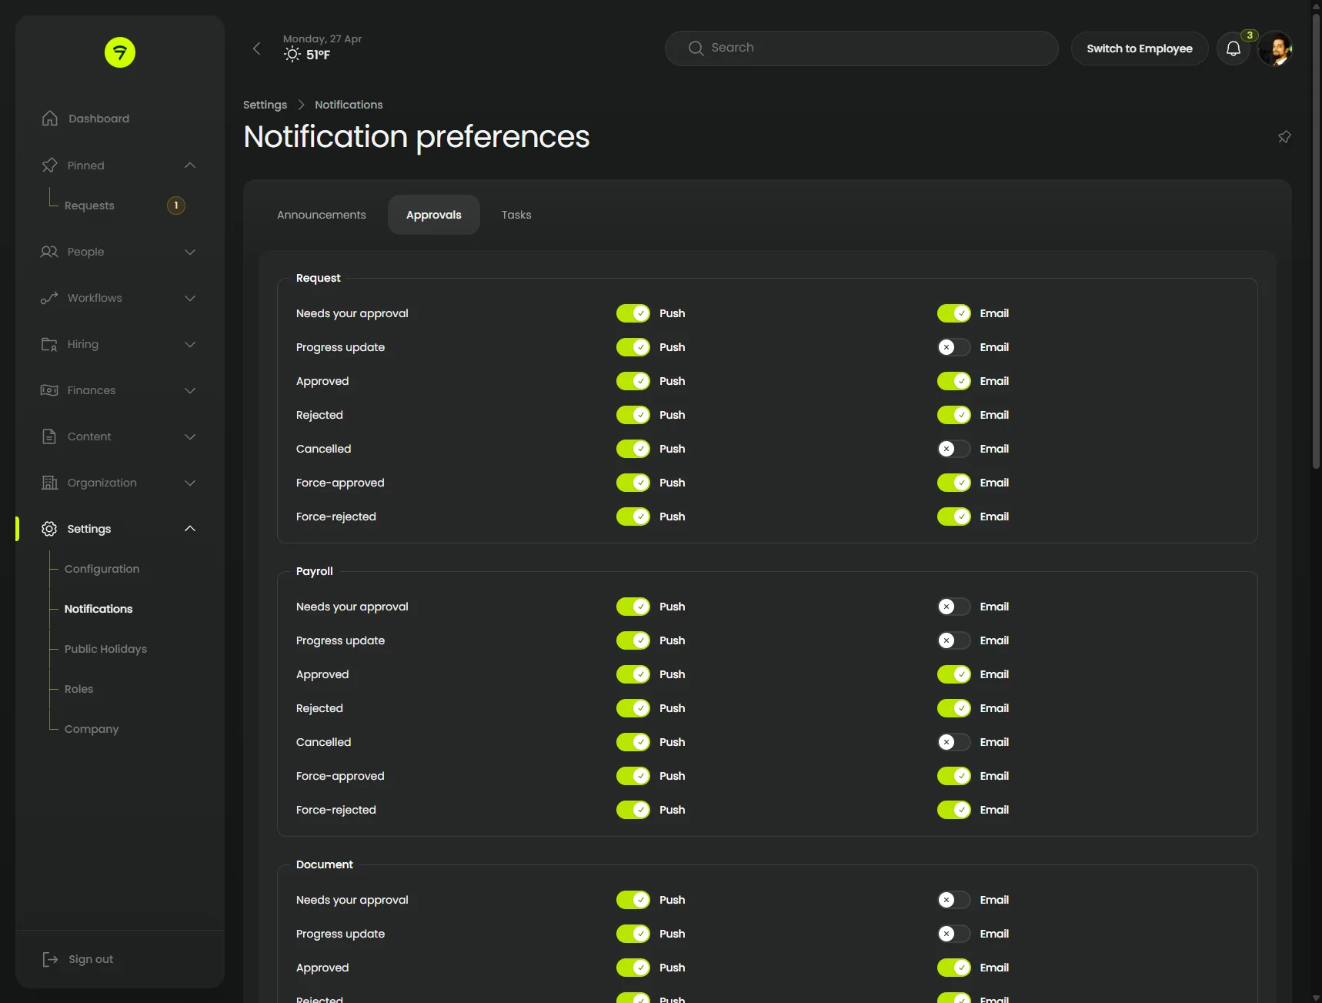This screenshot has height=1003, width=1322.
Task: Turn on Email for Payroll Cancelled
Action: pyautogui.click(x=953, y=742)
